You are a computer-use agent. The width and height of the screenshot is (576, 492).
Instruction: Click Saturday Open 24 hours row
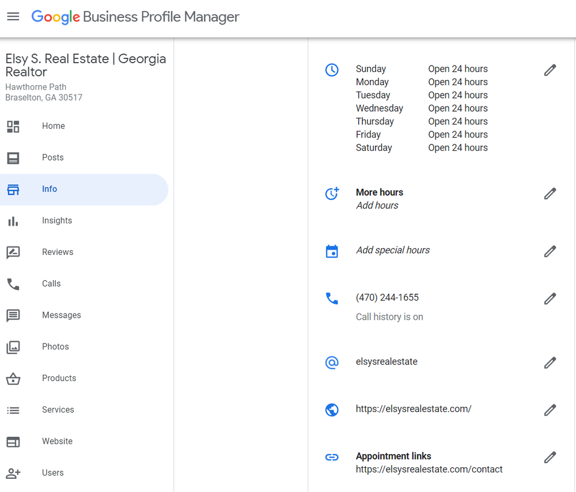[x=422, y=148]
